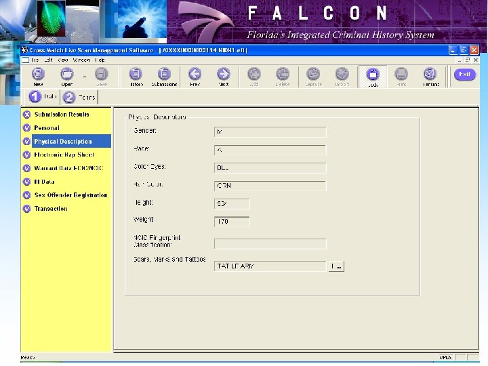The width and height of the screenshot is (488, 366).
Task: Click the checkmark icon beside III Data
Action: point(26,182)
